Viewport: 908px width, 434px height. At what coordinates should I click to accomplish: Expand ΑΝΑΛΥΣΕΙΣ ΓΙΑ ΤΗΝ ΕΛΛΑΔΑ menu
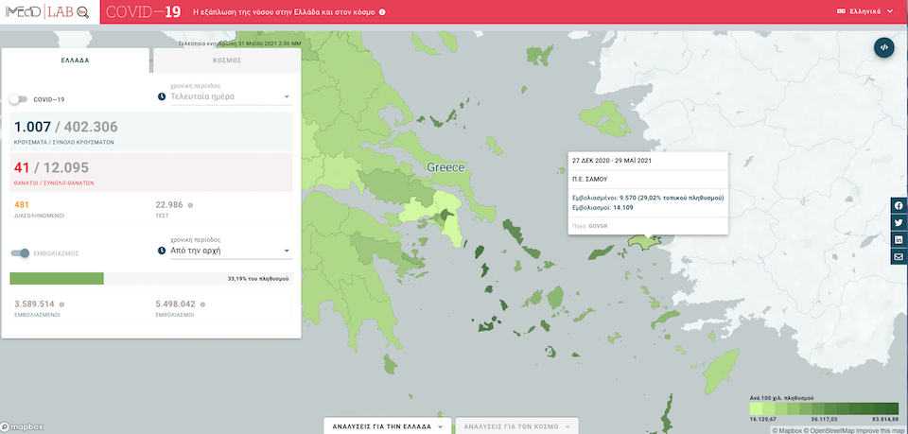(x=386, y=426)
